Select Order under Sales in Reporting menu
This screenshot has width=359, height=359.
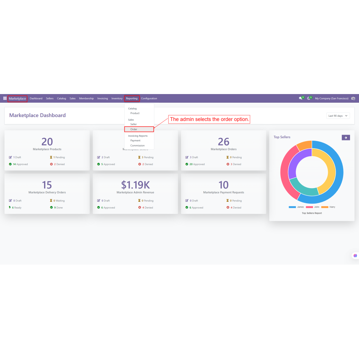point(134,129)
